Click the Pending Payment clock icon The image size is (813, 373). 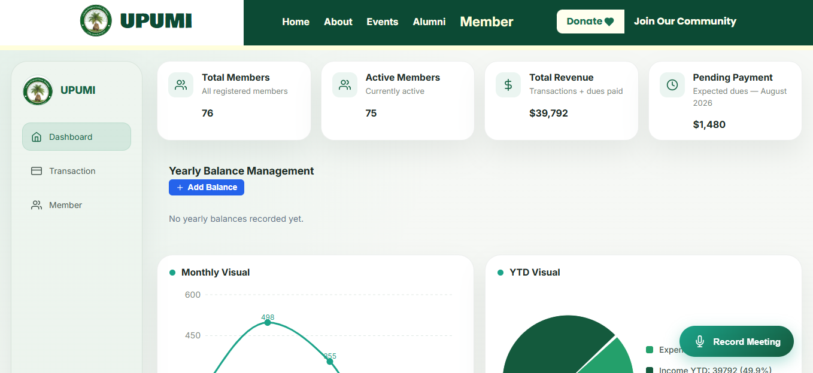click(x=672, y=85)
